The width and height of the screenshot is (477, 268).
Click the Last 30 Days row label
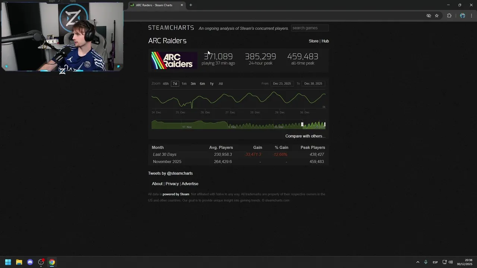click(x=165, y=154)
